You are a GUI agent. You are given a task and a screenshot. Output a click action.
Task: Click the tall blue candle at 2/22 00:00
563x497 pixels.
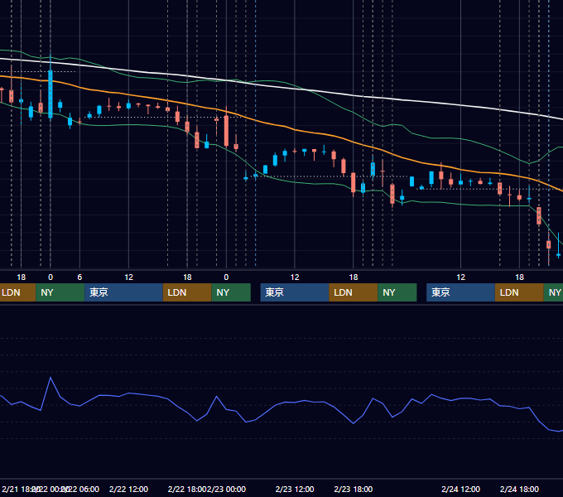51,94
